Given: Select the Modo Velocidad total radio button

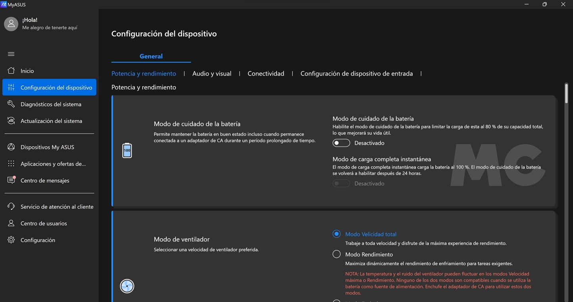Looking at the screenshot, I should pyautogui.click(x=336, y=234).
